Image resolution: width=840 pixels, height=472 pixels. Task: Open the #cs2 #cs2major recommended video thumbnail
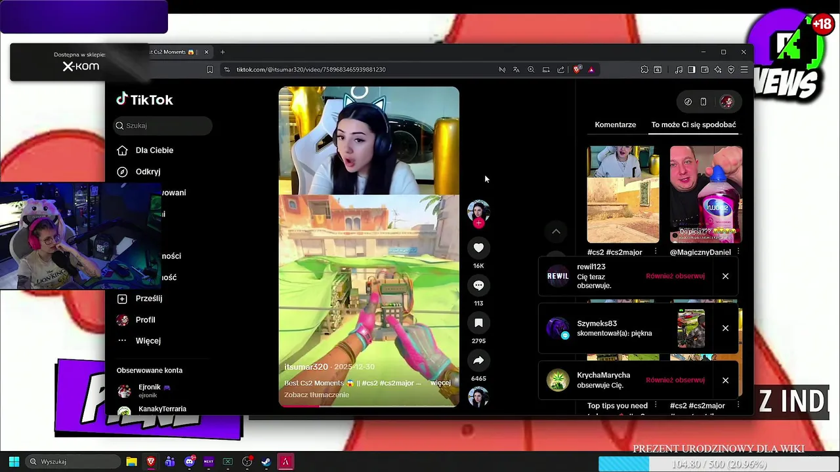click(623, 194)
